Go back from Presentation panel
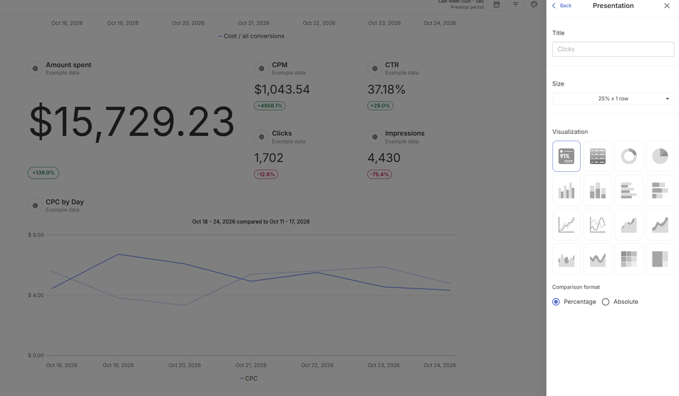Screen dimensions: 679x396 tap(562, 5)
